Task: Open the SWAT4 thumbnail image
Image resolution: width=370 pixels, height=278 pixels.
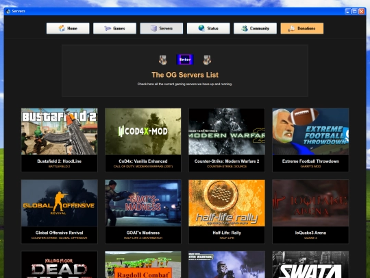Action: tap(310, 264)
